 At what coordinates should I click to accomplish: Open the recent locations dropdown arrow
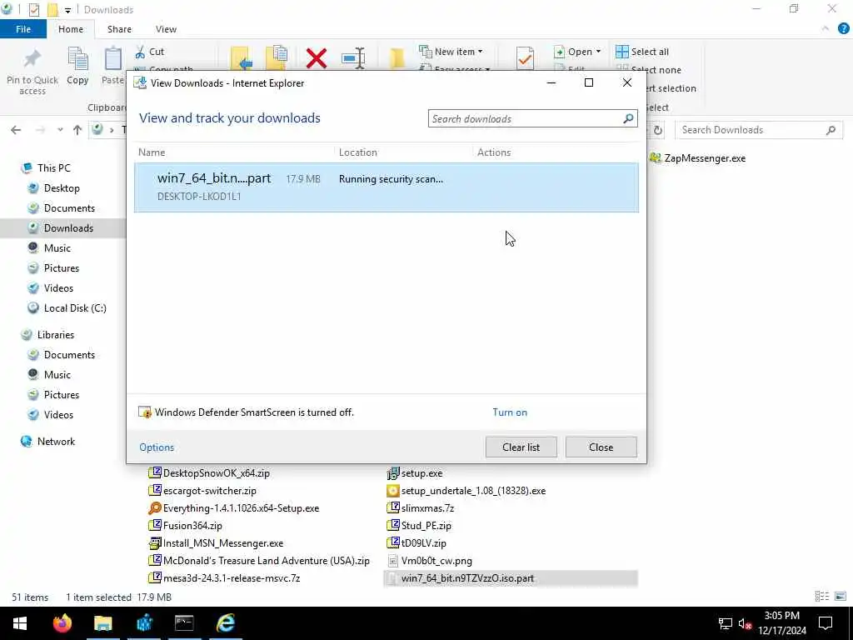pos(60,130)
